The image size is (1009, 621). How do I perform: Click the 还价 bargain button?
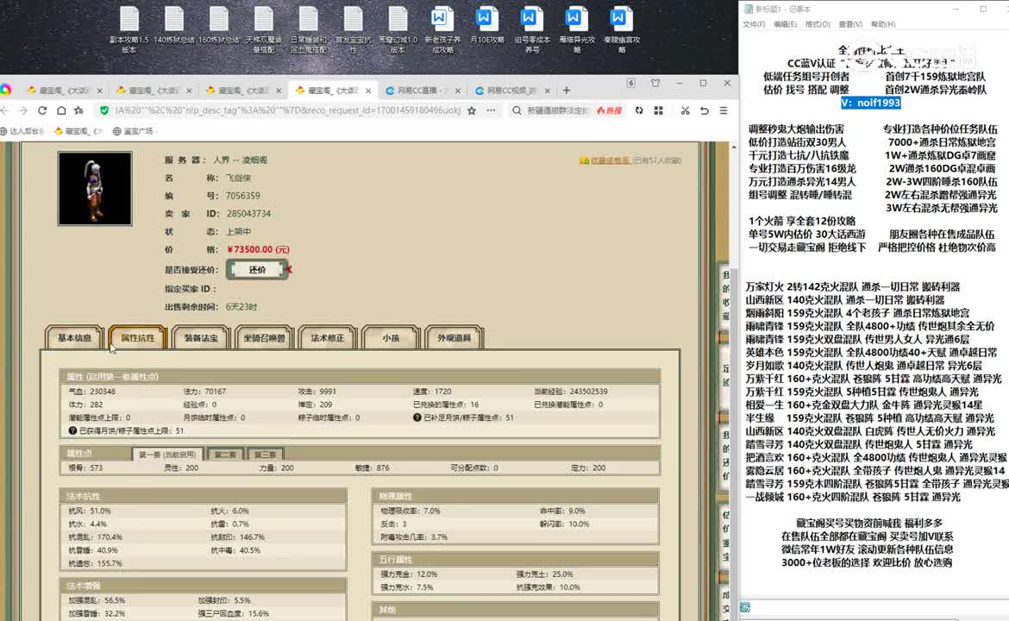click(x=257, y=270)
